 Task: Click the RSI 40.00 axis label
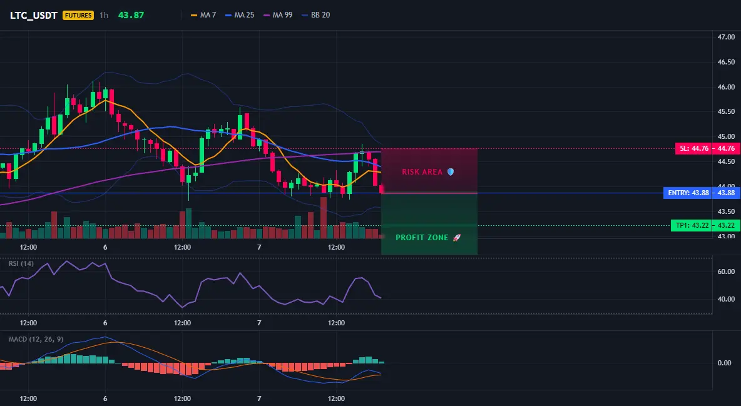point(726,299)
